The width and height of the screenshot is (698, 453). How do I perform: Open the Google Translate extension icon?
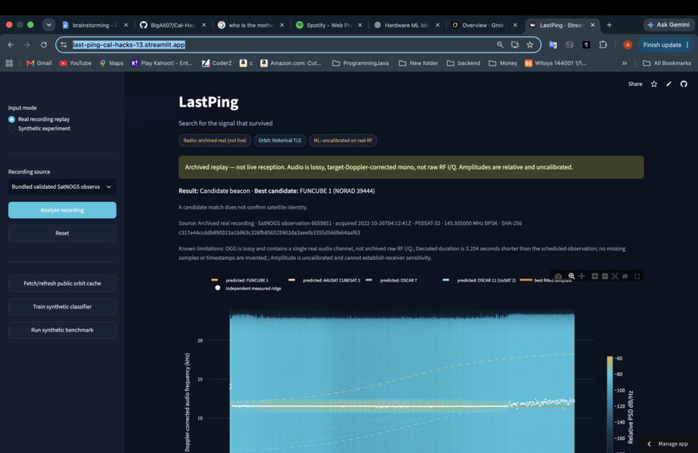553,44
